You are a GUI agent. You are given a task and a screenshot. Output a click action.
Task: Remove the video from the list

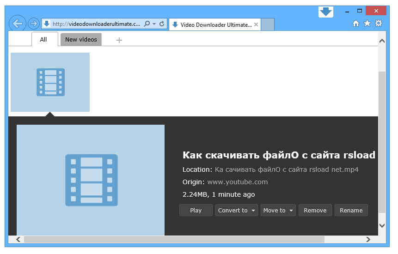(x=315, y=211)
